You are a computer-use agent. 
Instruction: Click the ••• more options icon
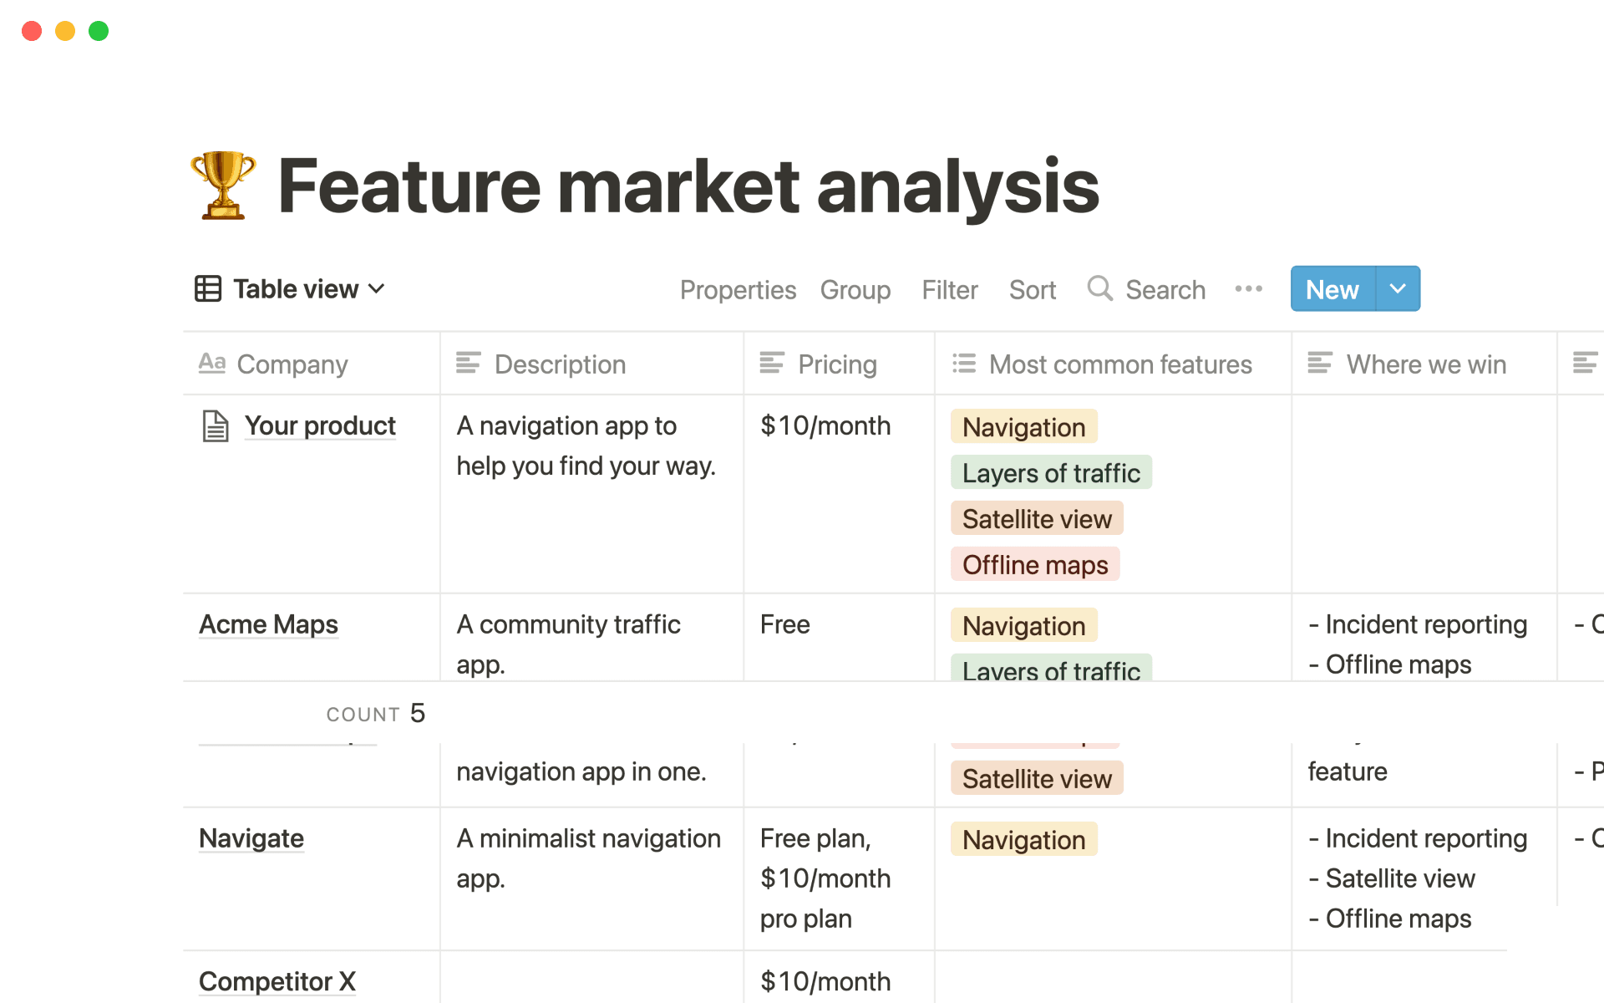click(1248, 288)
